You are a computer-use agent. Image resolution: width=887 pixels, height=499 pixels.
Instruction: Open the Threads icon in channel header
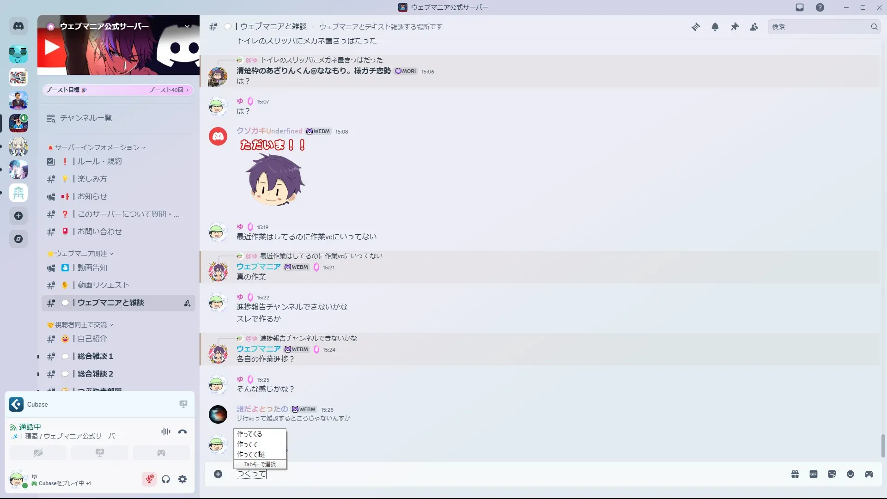tap(695, 27)
